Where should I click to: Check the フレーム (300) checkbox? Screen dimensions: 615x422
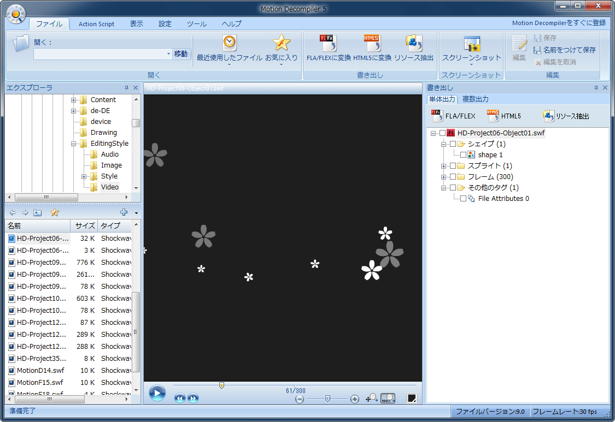pos(453,177)
